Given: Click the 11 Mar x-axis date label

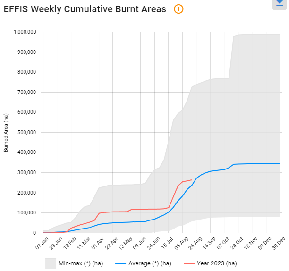Looking at the screenshot, I should click(84, 243).
